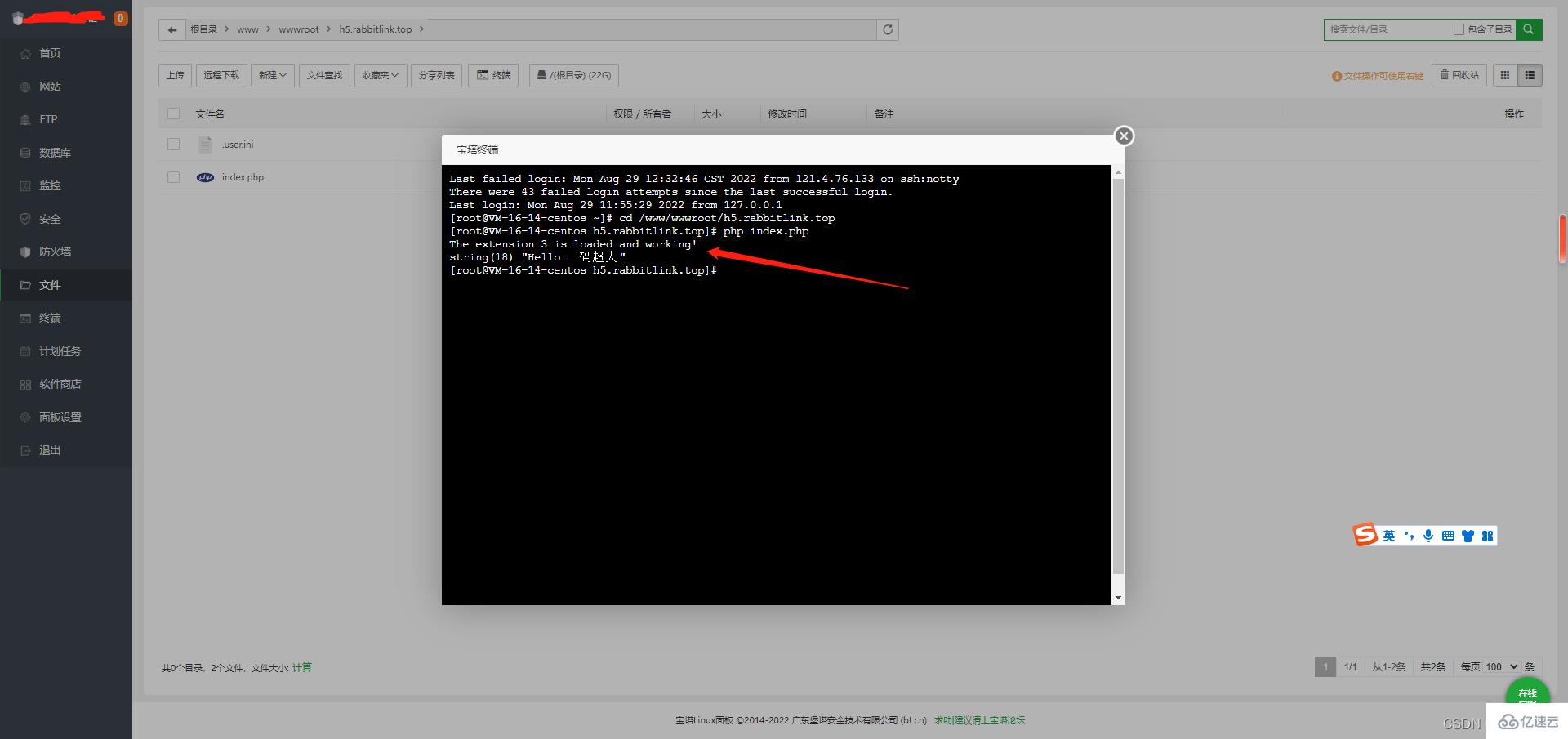Screen dimensions: 1568x739
Task: Click the Sogou punctuation toggle icon
Action: pos(1409,536)
